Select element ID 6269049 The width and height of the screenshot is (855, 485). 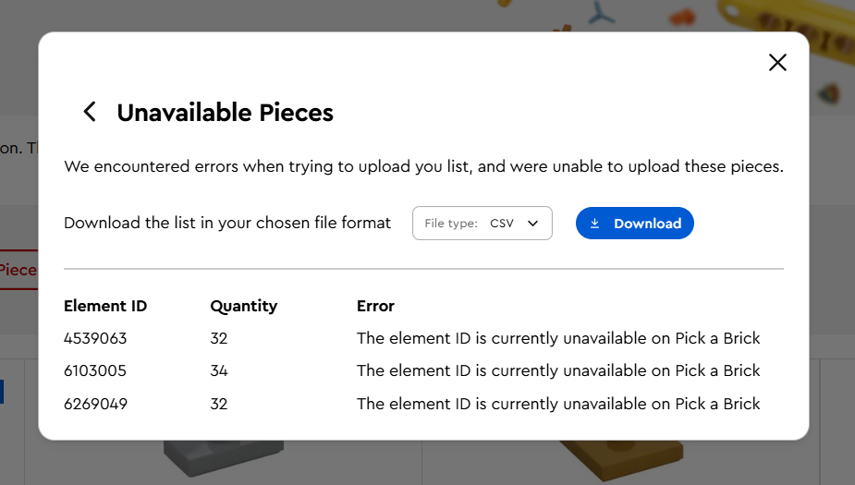click(x=95, y=404)
